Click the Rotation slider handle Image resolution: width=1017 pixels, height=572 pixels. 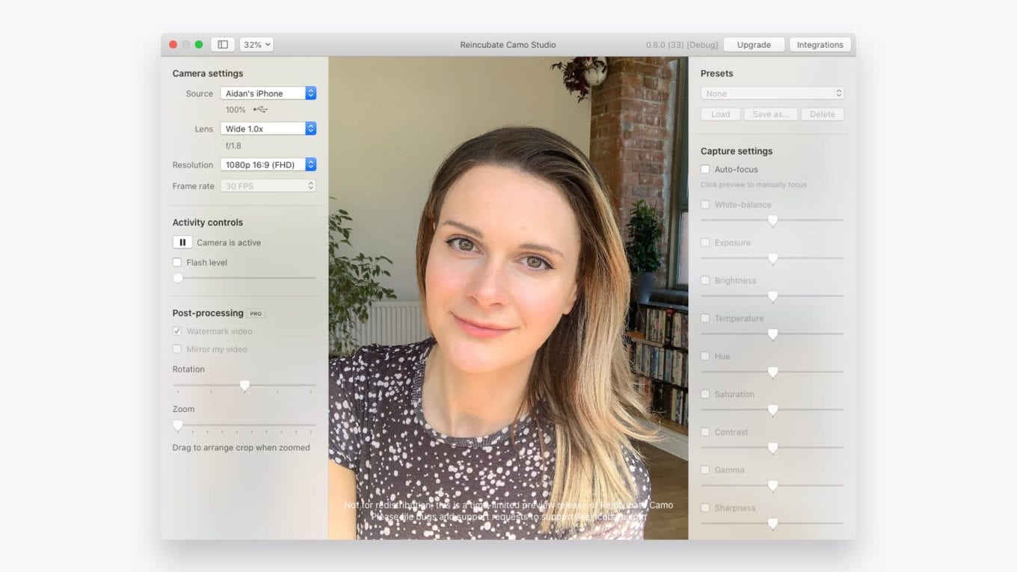pyautogui.click(x=245, y=386)
